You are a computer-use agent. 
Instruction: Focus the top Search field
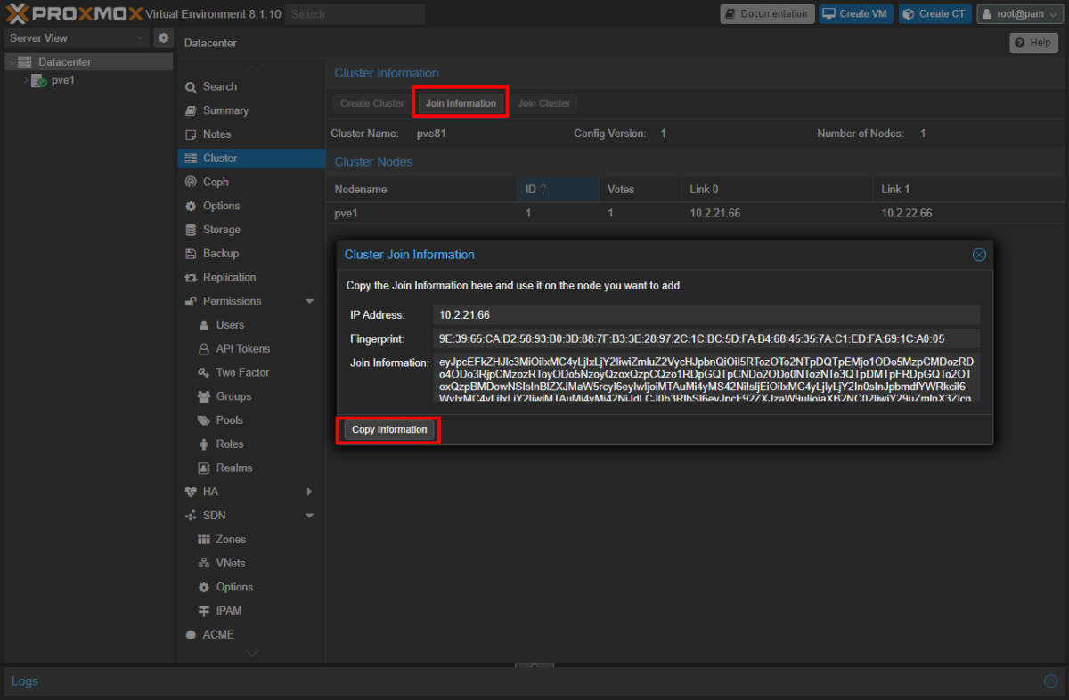click(355, 14)
